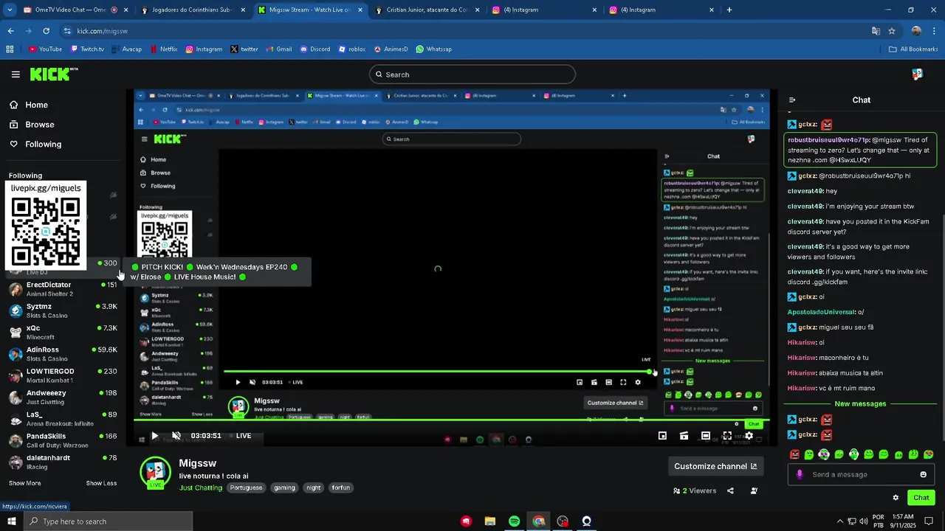Switch to the OmeTV Video Chat tab

72,10
